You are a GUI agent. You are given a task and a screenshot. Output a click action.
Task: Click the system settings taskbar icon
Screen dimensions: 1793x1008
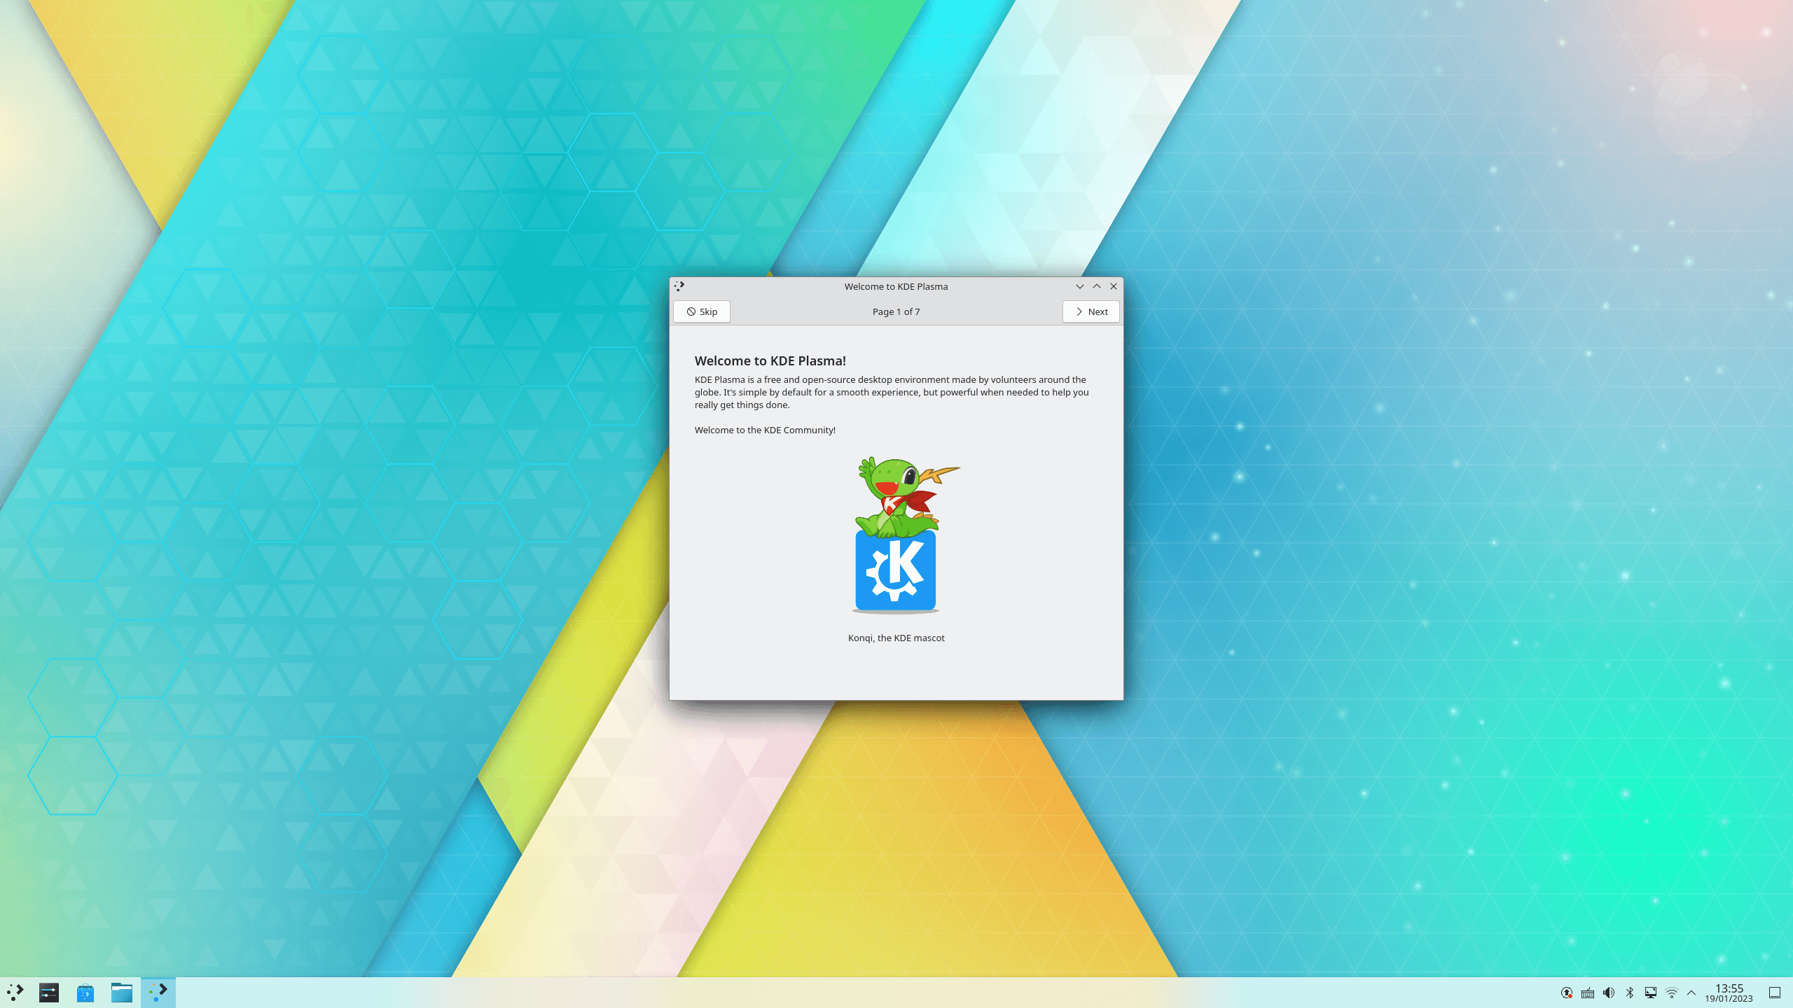pos(48,992)
